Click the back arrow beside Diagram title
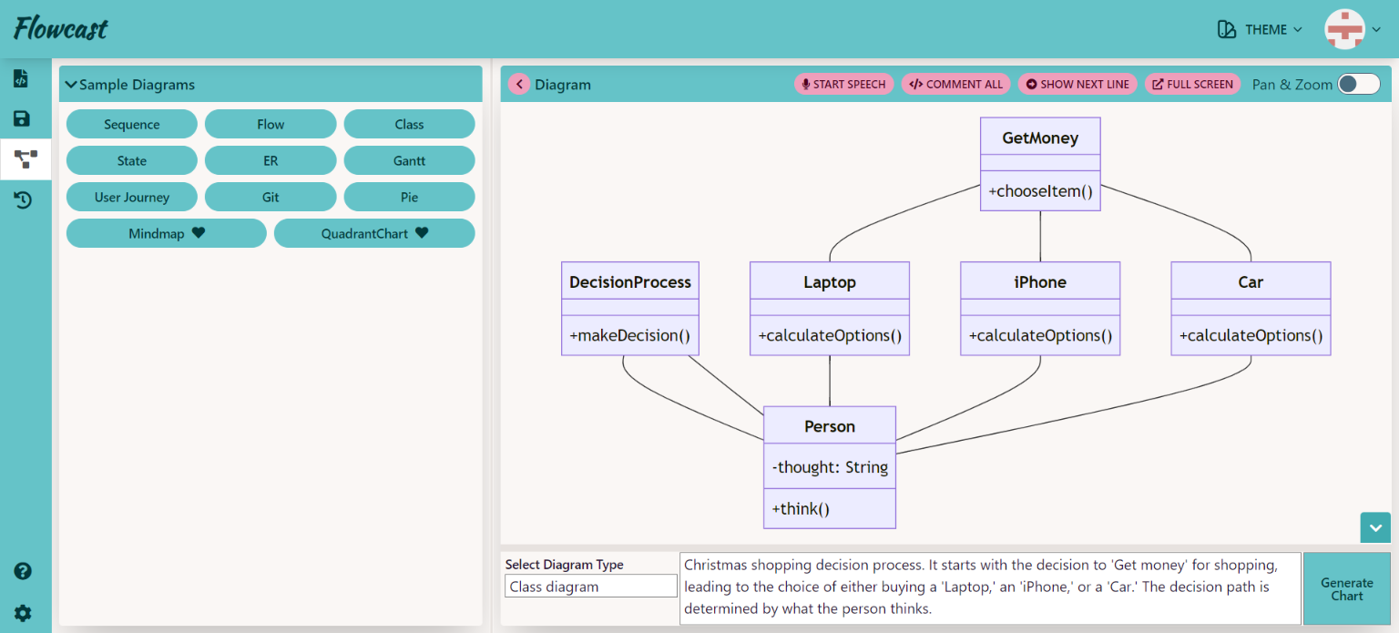The width and height of the screenshot is (1399, 633). [519, 85]
